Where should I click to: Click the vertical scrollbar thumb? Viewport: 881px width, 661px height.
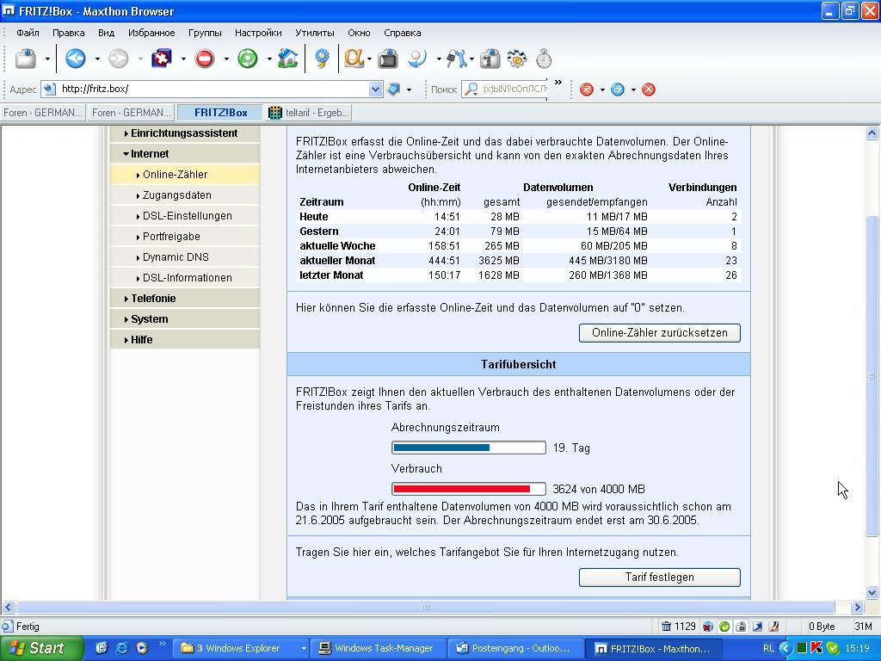click(x=872, y=376)
